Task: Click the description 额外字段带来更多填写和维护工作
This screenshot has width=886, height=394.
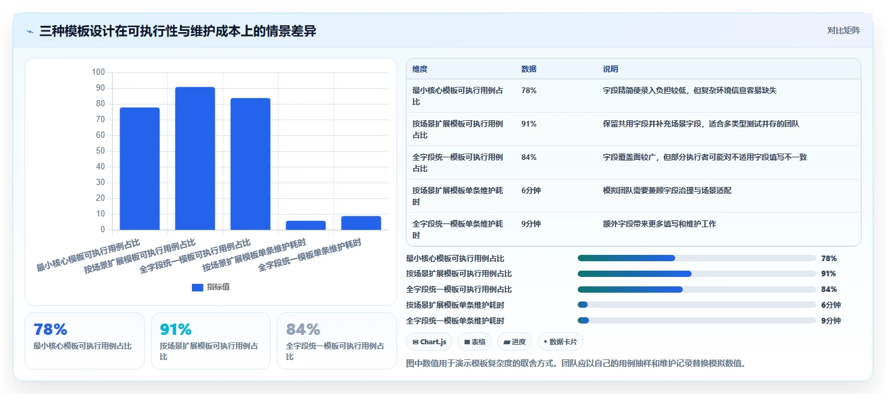Action: click(x=659, y=224)
